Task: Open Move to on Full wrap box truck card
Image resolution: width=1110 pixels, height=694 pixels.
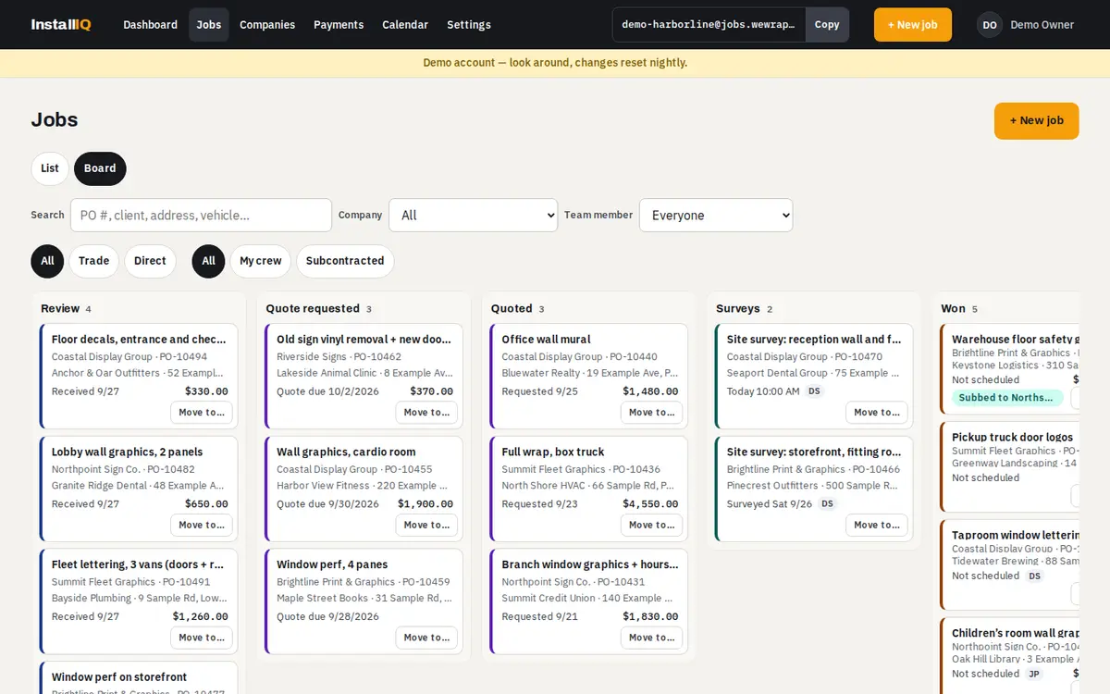Action: (652, 525)
